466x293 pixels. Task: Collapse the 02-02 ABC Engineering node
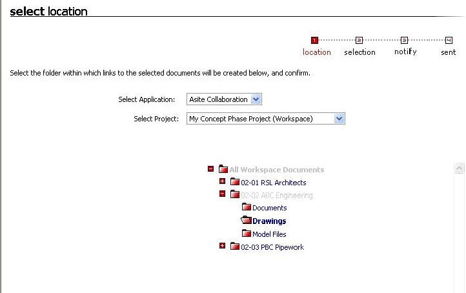[222, 194]
